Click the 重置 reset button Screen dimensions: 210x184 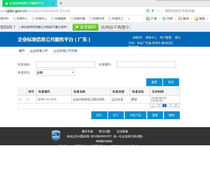[x=154, y=82]
